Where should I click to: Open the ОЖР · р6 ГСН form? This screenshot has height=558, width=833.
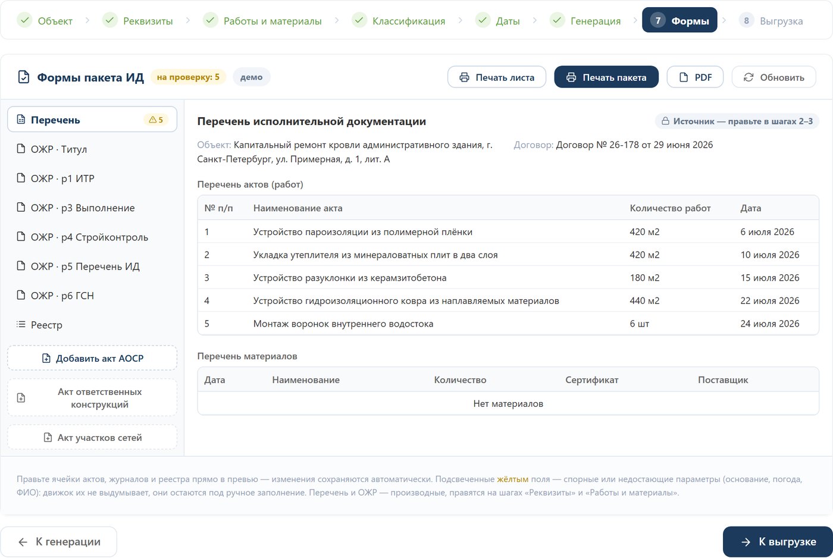[x=92, y=295]
